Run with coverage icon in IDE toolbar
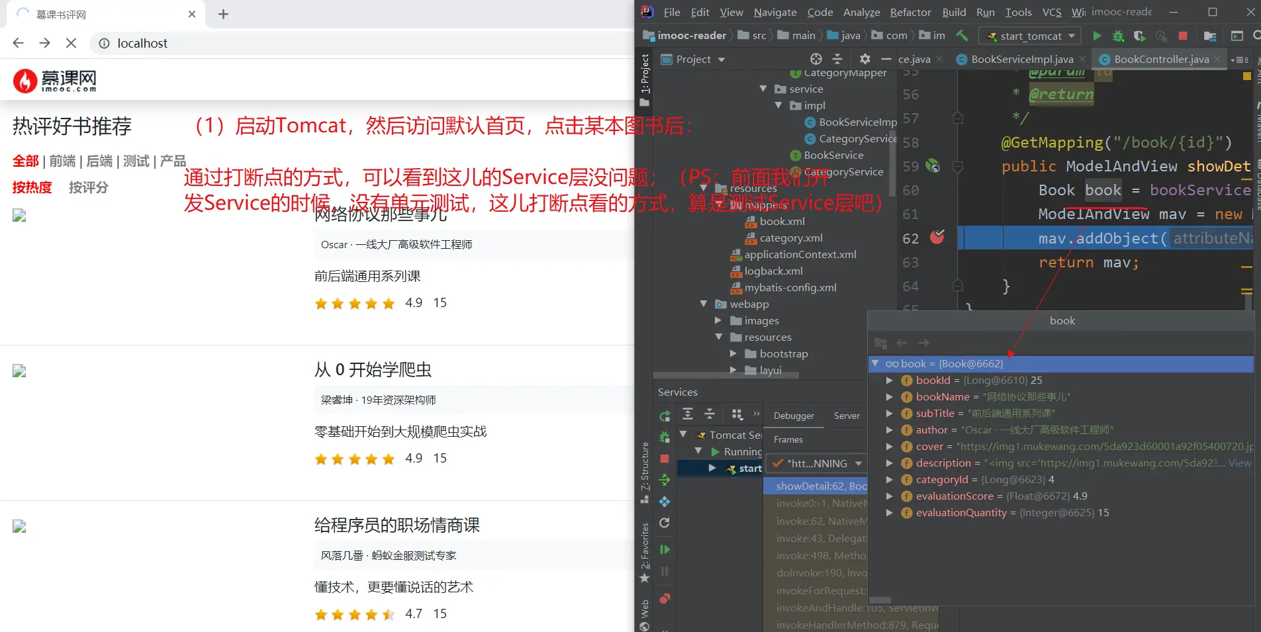The image size is (1261, 632). 1139,36
